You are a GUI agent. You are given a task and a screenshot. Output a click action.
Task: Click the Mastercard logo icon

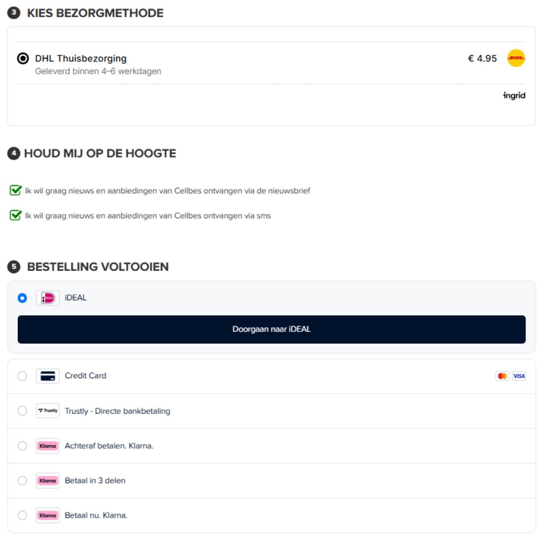502,376
